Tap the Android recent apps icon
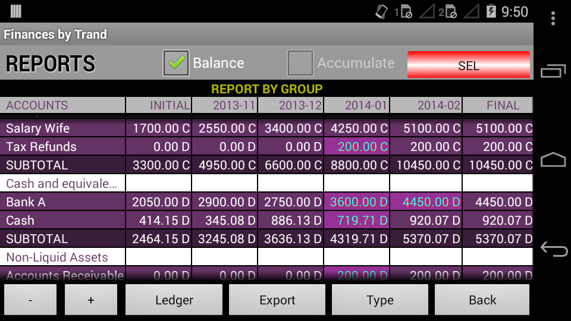The image size is (571, 321). 553,71
